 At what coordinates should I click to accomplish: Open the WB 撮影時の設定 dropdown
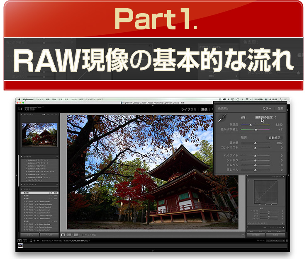(266, 118)
